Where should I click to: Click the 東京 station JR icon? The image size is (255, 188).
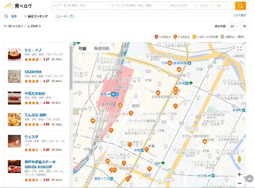coord(109,94)
